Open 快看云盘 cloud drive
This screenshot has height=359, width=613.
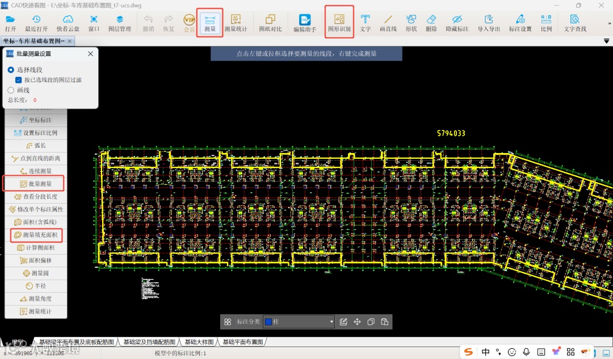(x=68, y=23)
